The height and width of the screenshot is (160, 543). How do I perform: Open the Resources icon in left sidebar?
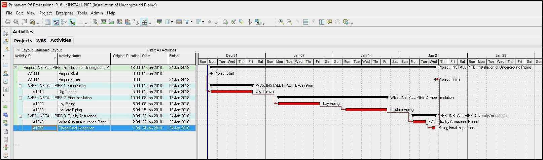6,73
